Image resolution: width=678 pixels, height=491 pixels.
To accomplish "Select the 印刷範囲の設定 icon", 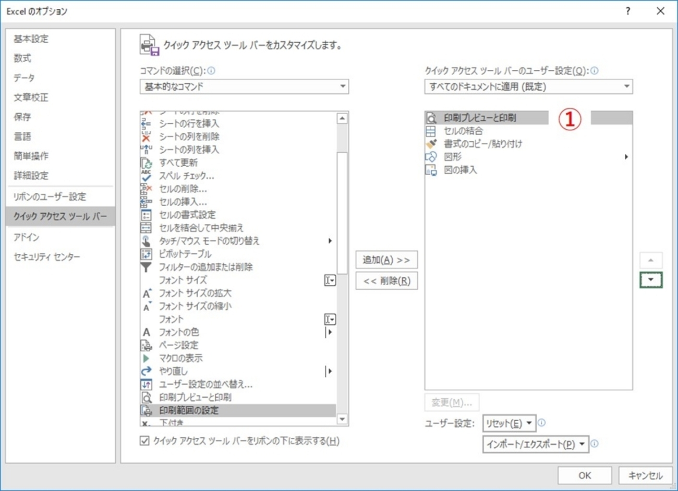I will pyautogui.click(x=146, y=410).
